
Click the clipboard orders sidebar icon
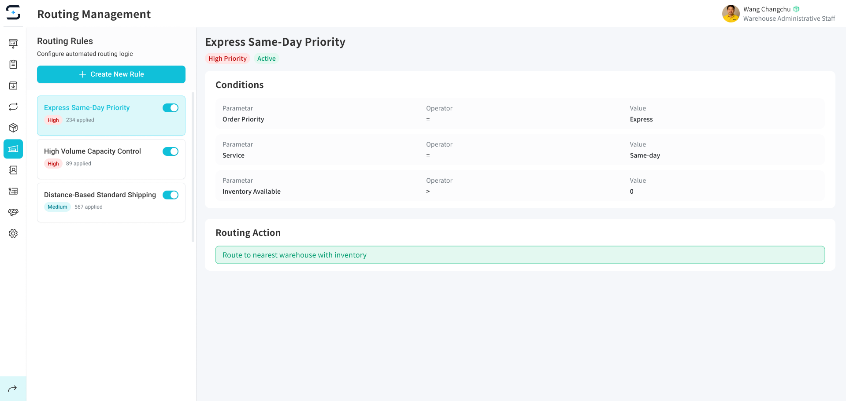pos(13,64)
